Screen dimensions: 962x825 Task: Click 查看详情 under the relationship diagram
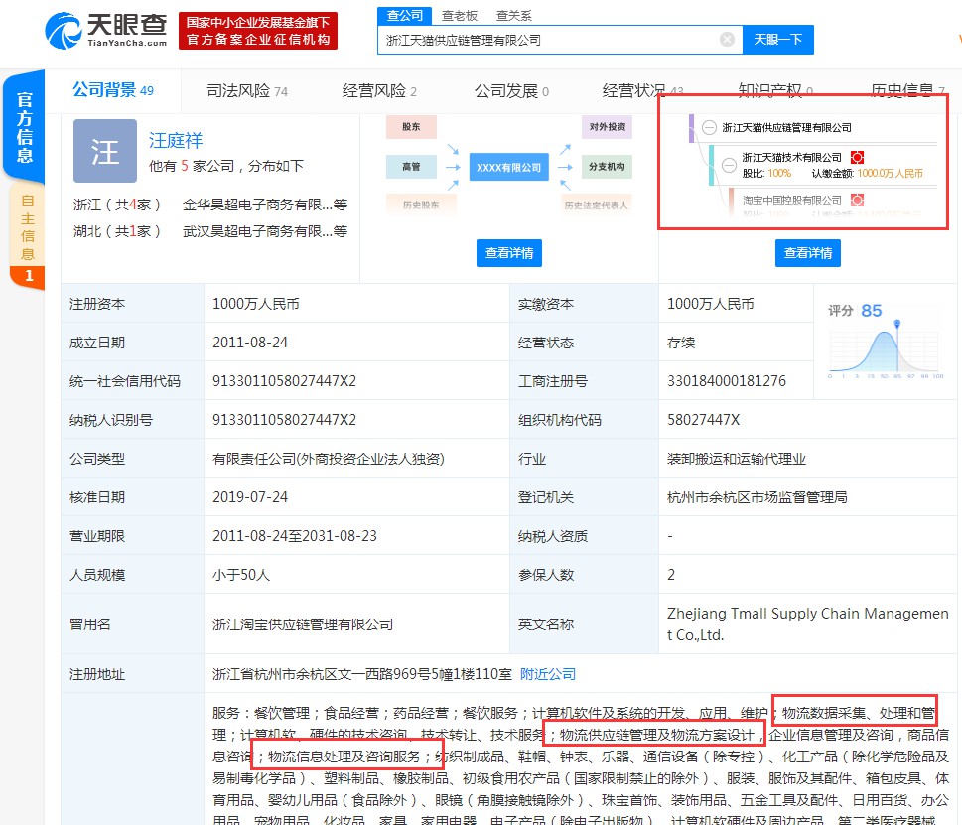pos(509,253)
